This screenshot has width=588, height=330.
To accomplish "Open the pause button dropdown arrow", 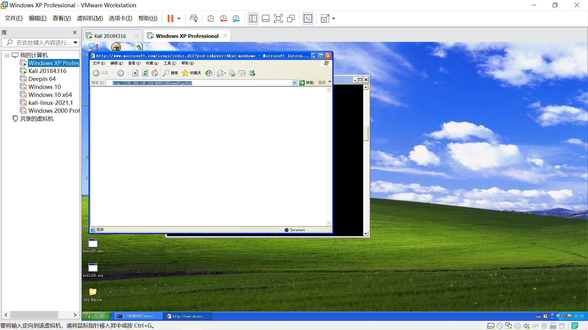I will click(179, 19).
